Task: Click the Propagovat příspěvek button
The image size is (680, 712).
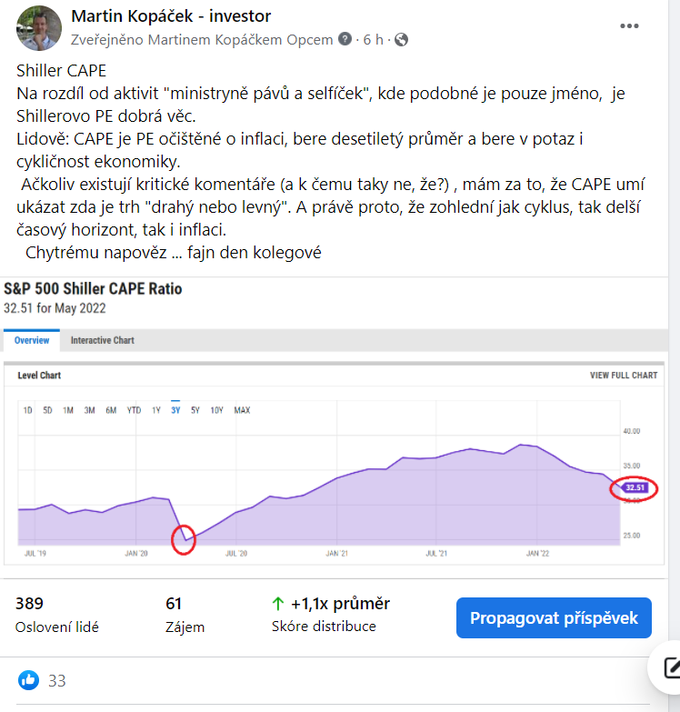Action: tap(554, 618)
